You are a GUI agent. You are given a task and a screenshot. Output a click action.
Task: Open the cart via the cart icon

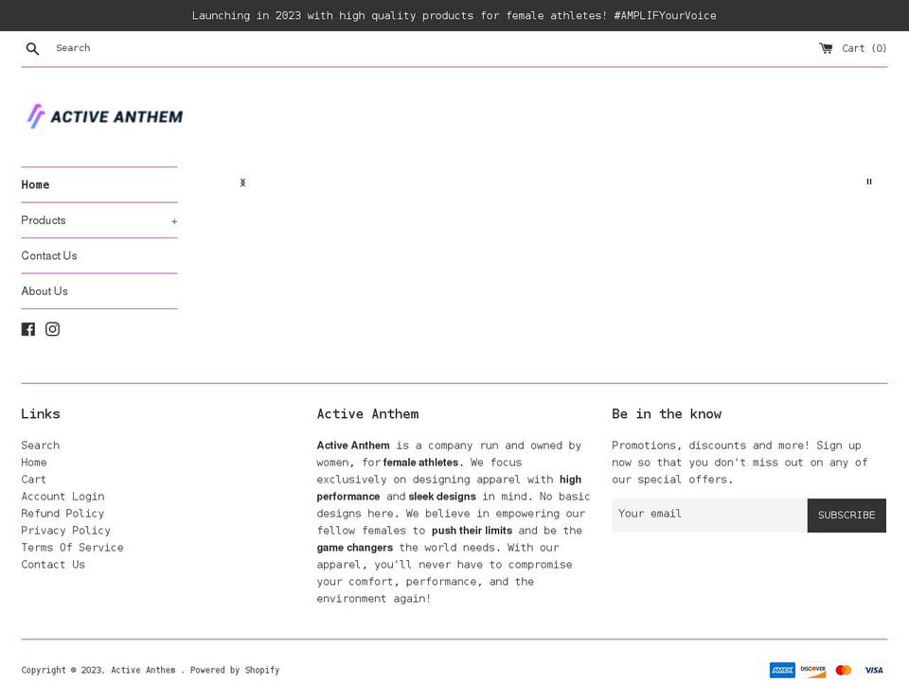(825, 47)
